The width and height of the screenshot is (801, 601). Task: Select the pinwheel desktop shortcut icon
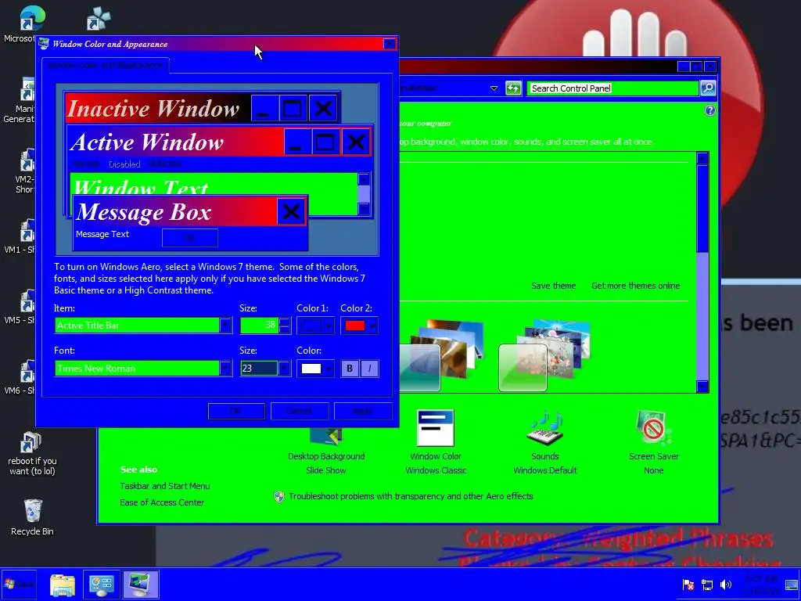pyautogui.click(x=99, y=19)
